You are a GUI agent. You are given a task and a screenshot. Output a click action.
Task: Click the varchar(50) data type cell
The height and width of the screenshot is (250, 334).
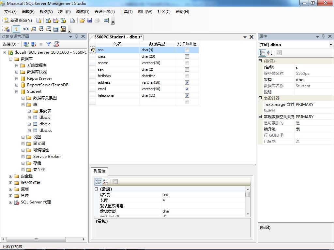click(x=157, y=82)
